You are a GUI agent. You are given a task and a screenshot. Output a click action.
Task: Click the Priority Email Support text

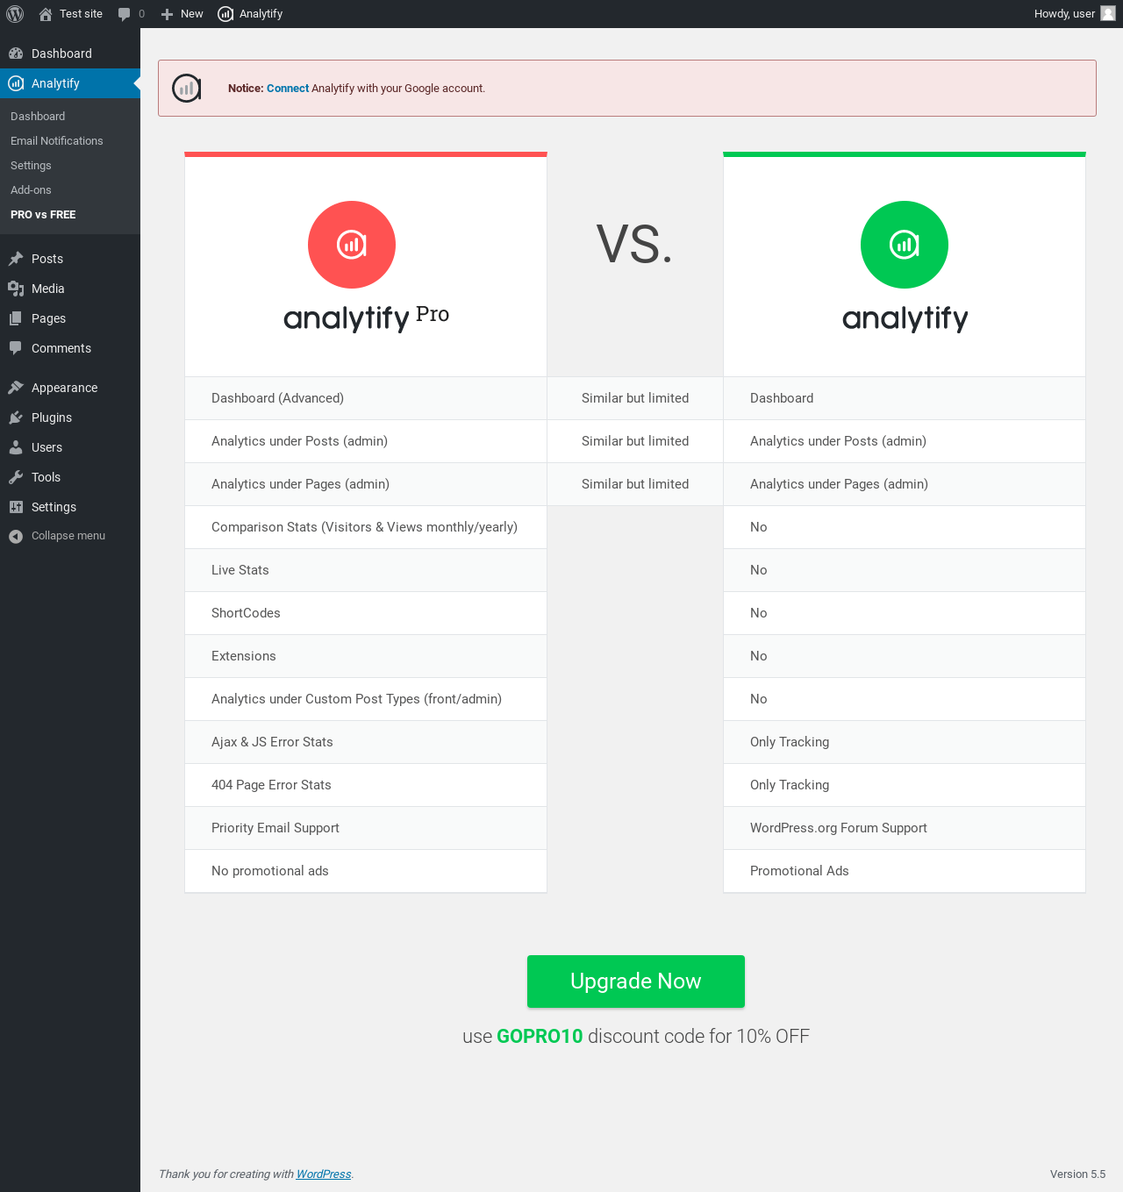(275, 828)
